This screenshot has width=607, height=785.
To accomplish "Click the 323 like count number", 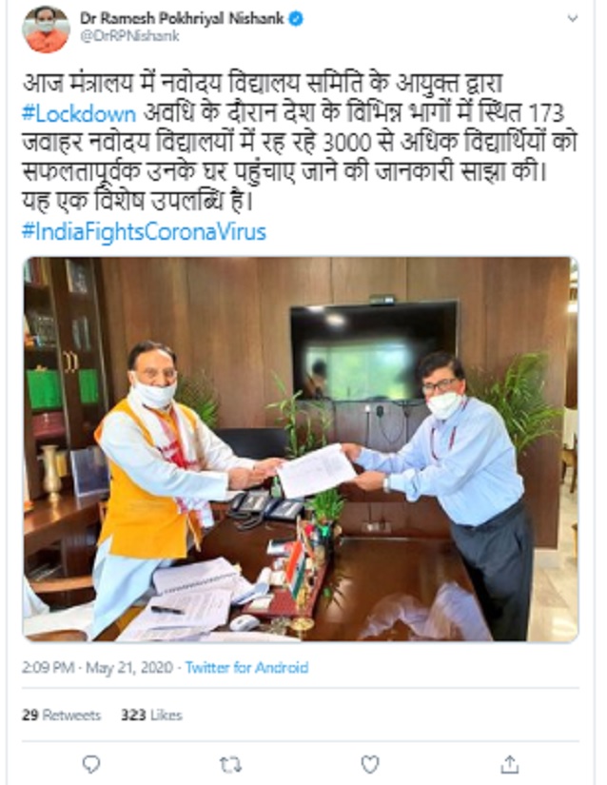I will pos(133,715).
